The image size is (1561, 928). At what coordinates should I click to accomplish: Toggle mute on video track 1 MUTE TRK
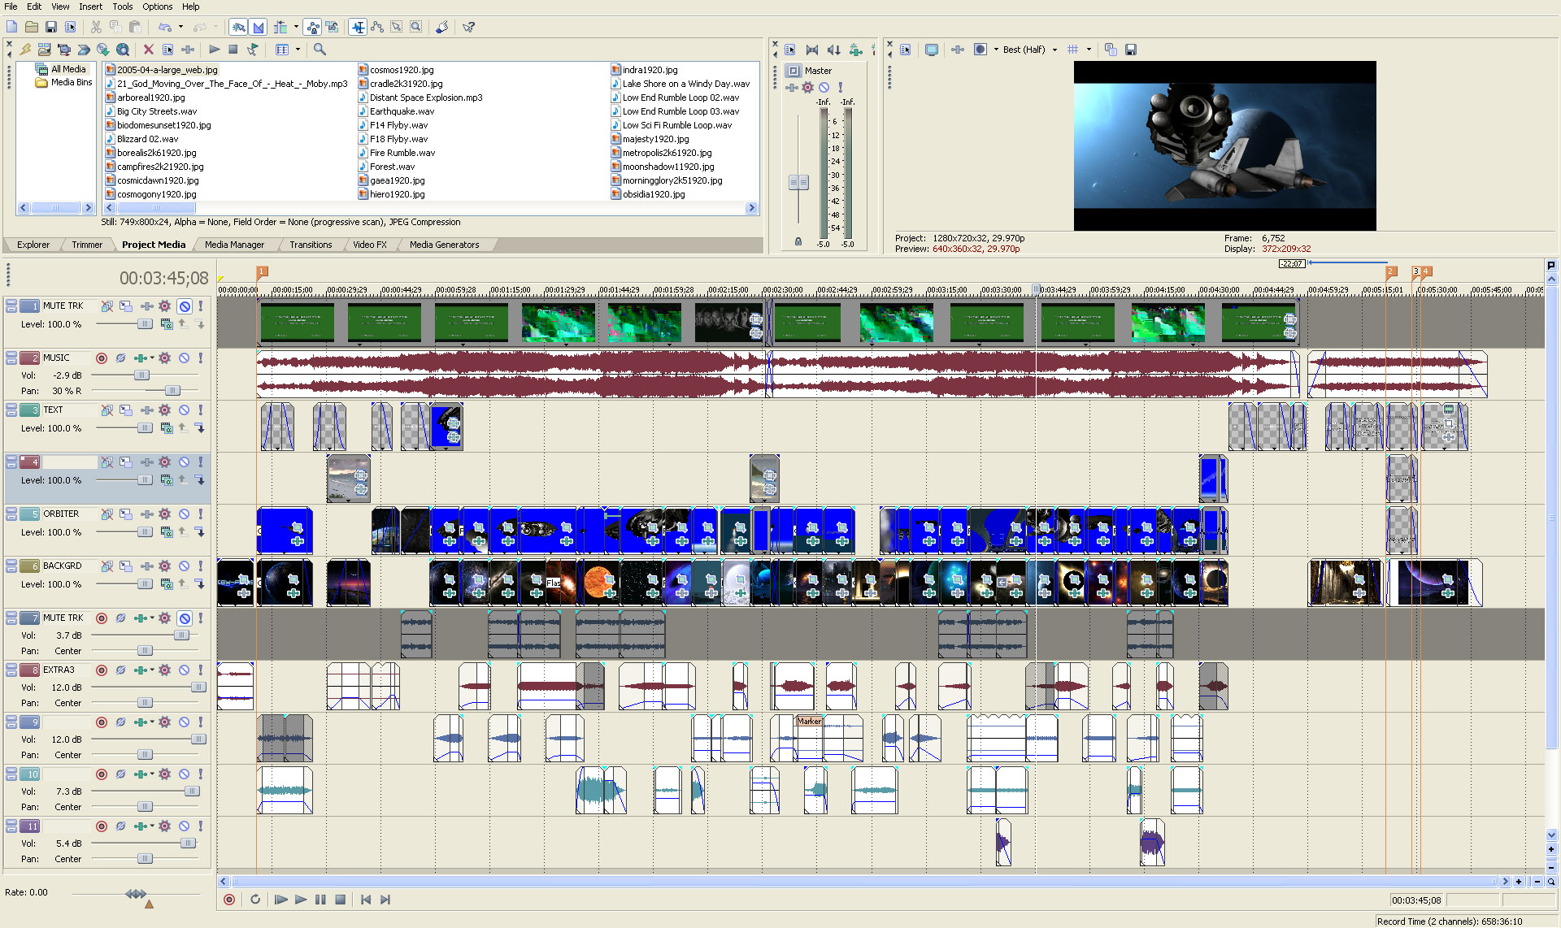pos(185,306)
